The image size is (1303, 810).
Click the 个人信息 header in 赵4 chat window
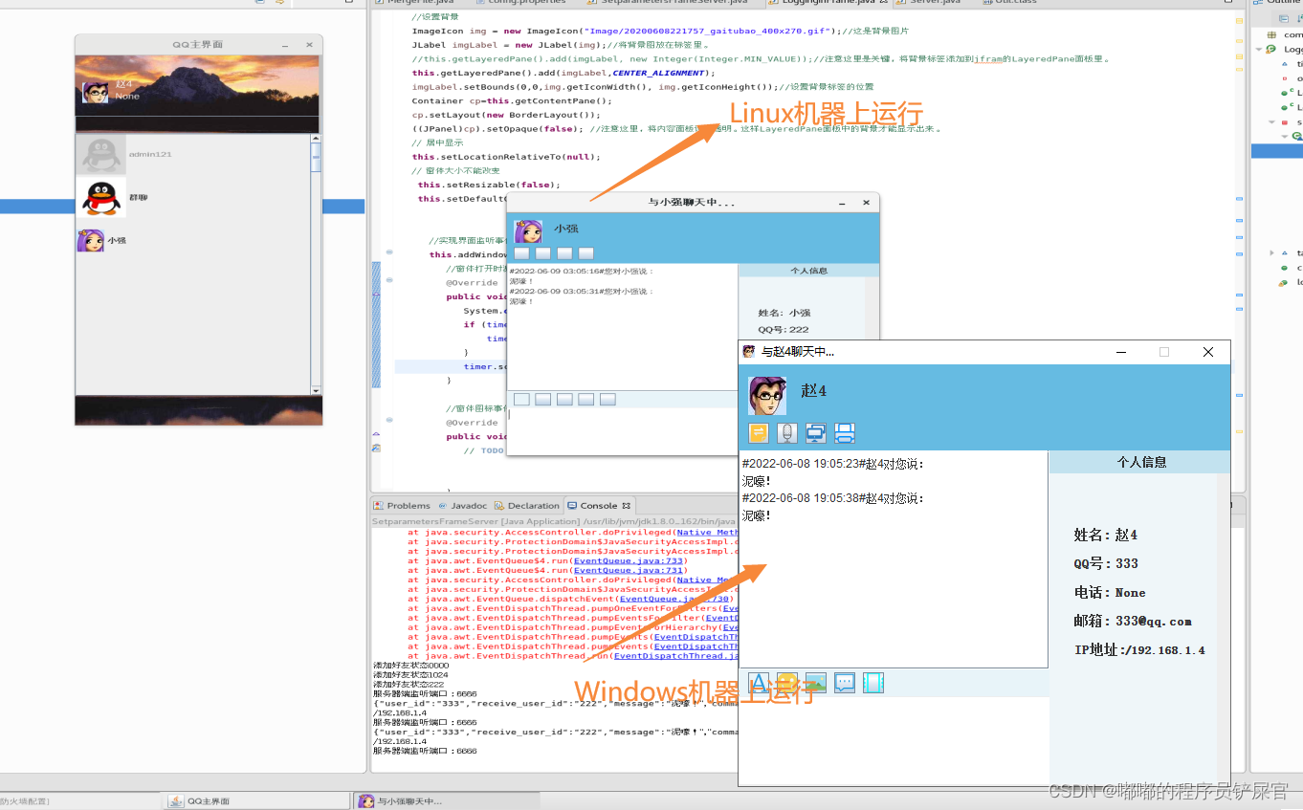coord(1139,462)
